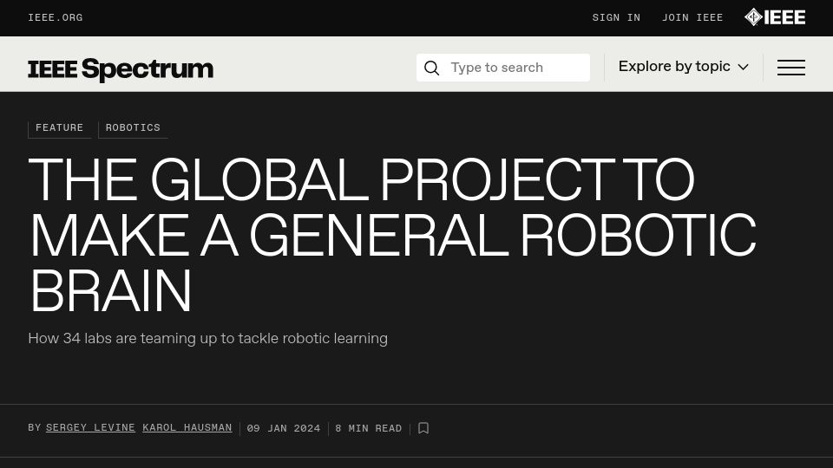Click the '8 MIN READ' label

tap(369, 428)
